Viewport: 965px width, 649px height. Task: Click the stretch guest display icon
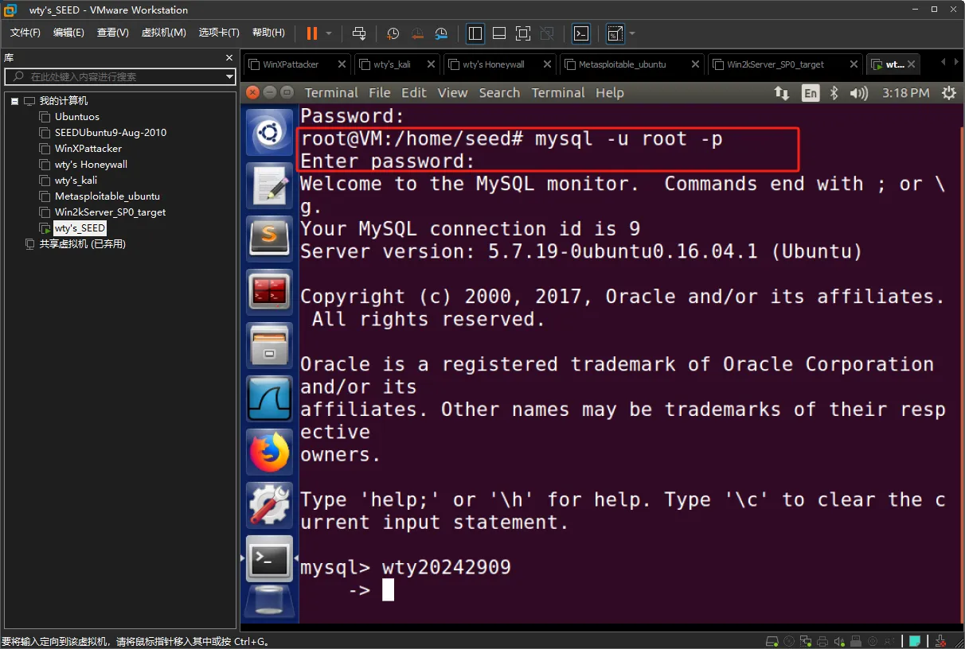point(615,33)
